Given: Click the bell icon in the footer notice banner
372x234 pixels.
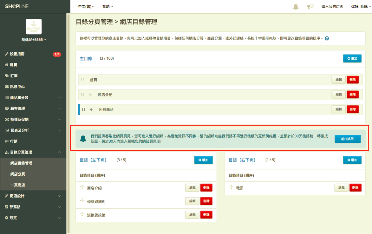Looking at the screenshot, I should (x=83, y=139).
